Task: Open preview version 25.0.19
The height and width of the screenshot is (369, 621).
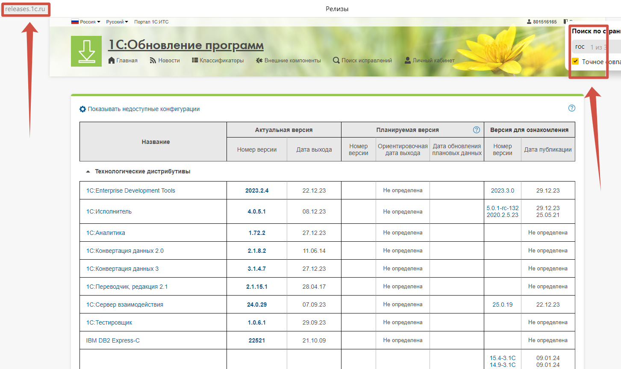Action: point(503,305)
